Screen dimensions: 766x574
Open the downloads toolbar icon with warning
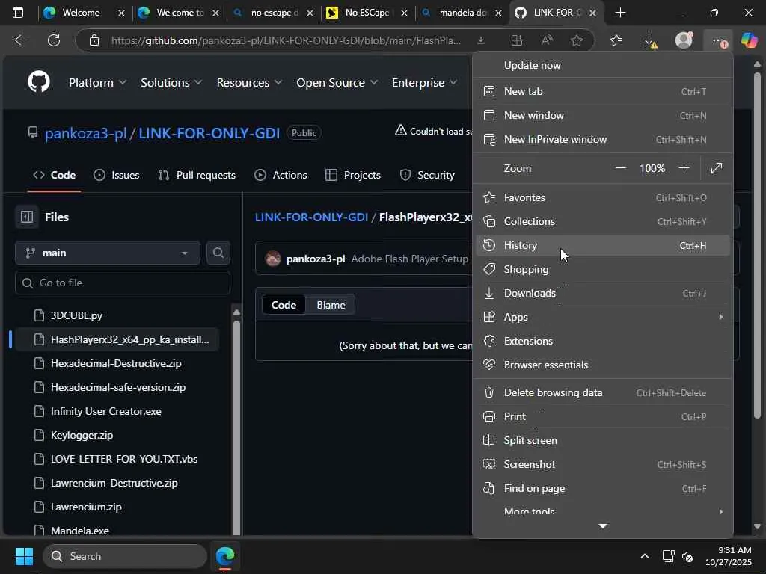coord(650,40)
